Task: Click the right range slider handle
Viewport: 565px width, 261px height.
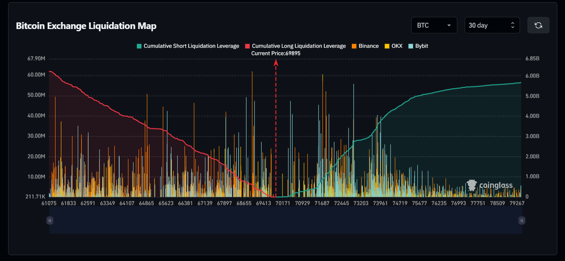Action: tap(521, 220)
